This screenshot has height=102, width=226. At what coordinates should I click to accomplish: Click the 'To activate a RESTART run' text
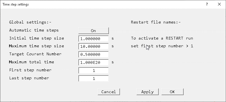pyautogui.click(x=162, y=38)
